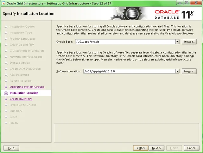Image resolution: width=203 pixels, height=153 pixels.
Task: Open the Help button
Action: (x=11, y=148)
